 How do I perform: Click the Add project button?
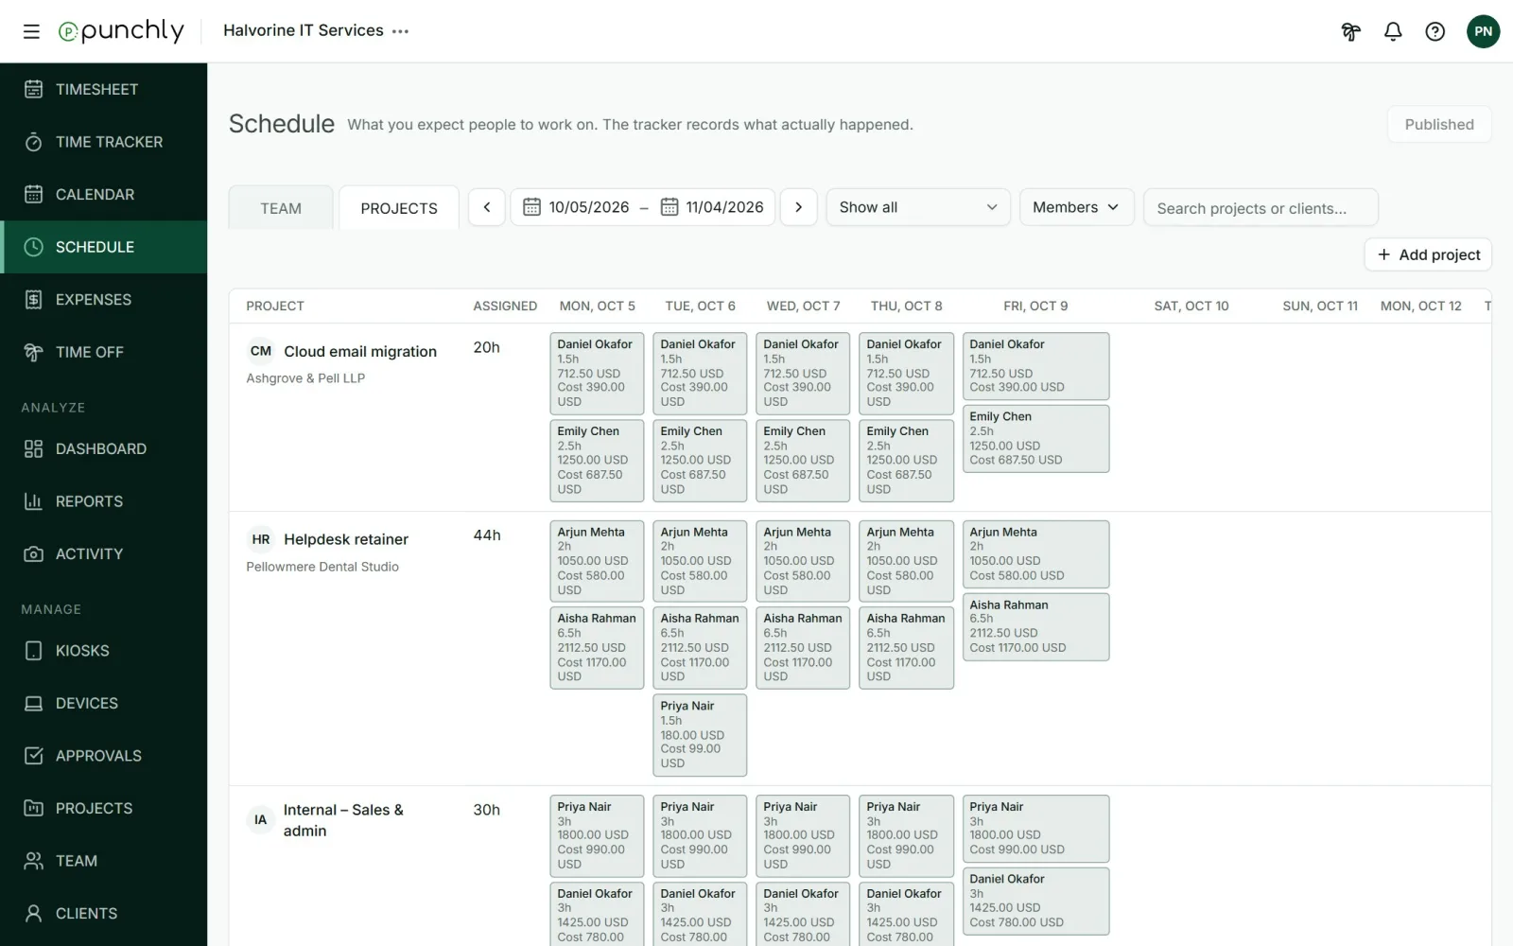pyautogui.click(x=1428, y=254)
